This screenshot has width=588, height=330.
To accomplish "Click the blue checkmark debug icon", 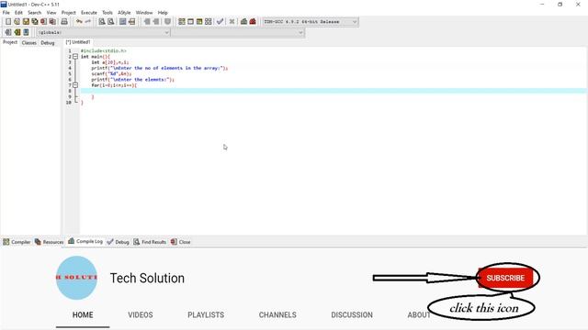I will click(220, 22).
